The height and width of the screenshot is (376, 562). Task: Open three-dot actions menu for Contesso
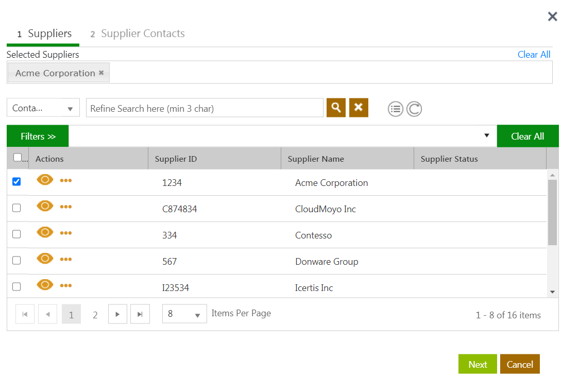66,233
